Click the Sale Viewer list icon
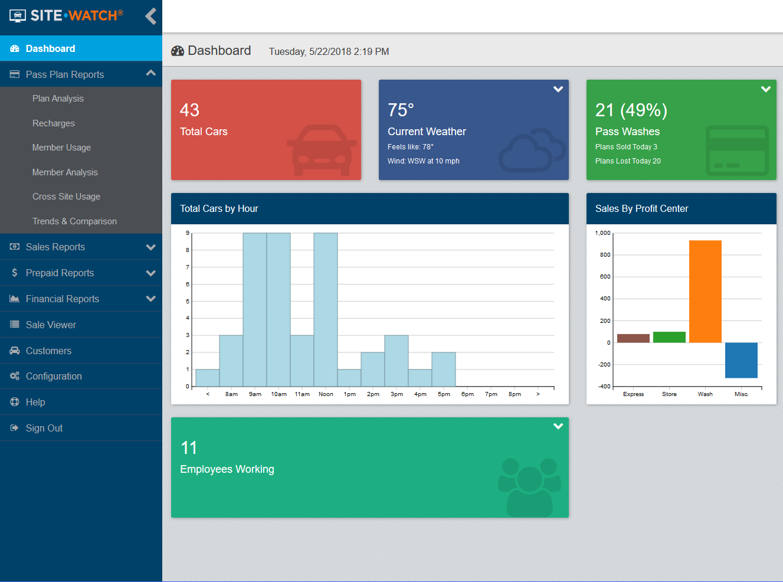Image resolution: width=783 pixels, height=582 pixels. click(14, 325)
